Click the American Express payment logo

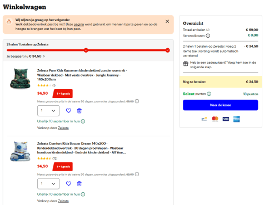(236, 119)
